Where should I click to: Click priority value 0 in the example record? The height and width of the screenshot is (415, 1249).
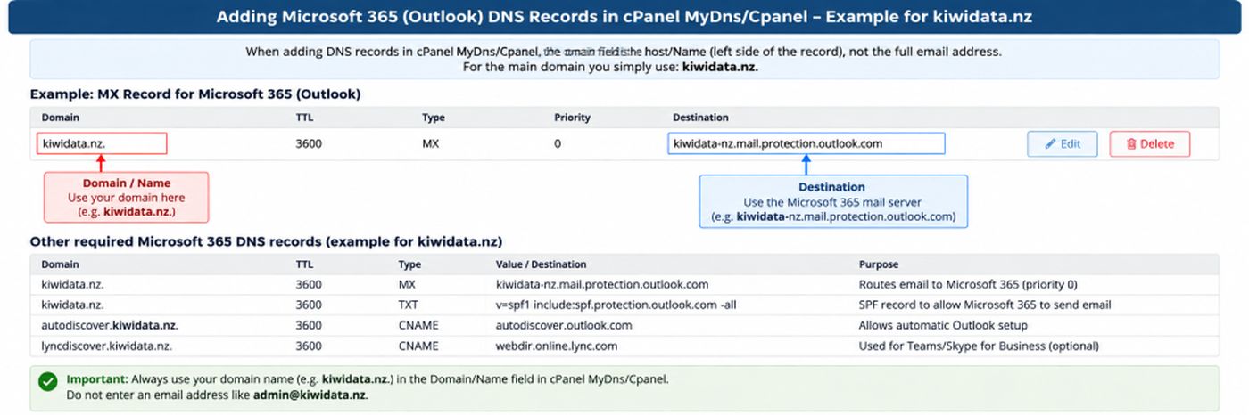[558, 143]
